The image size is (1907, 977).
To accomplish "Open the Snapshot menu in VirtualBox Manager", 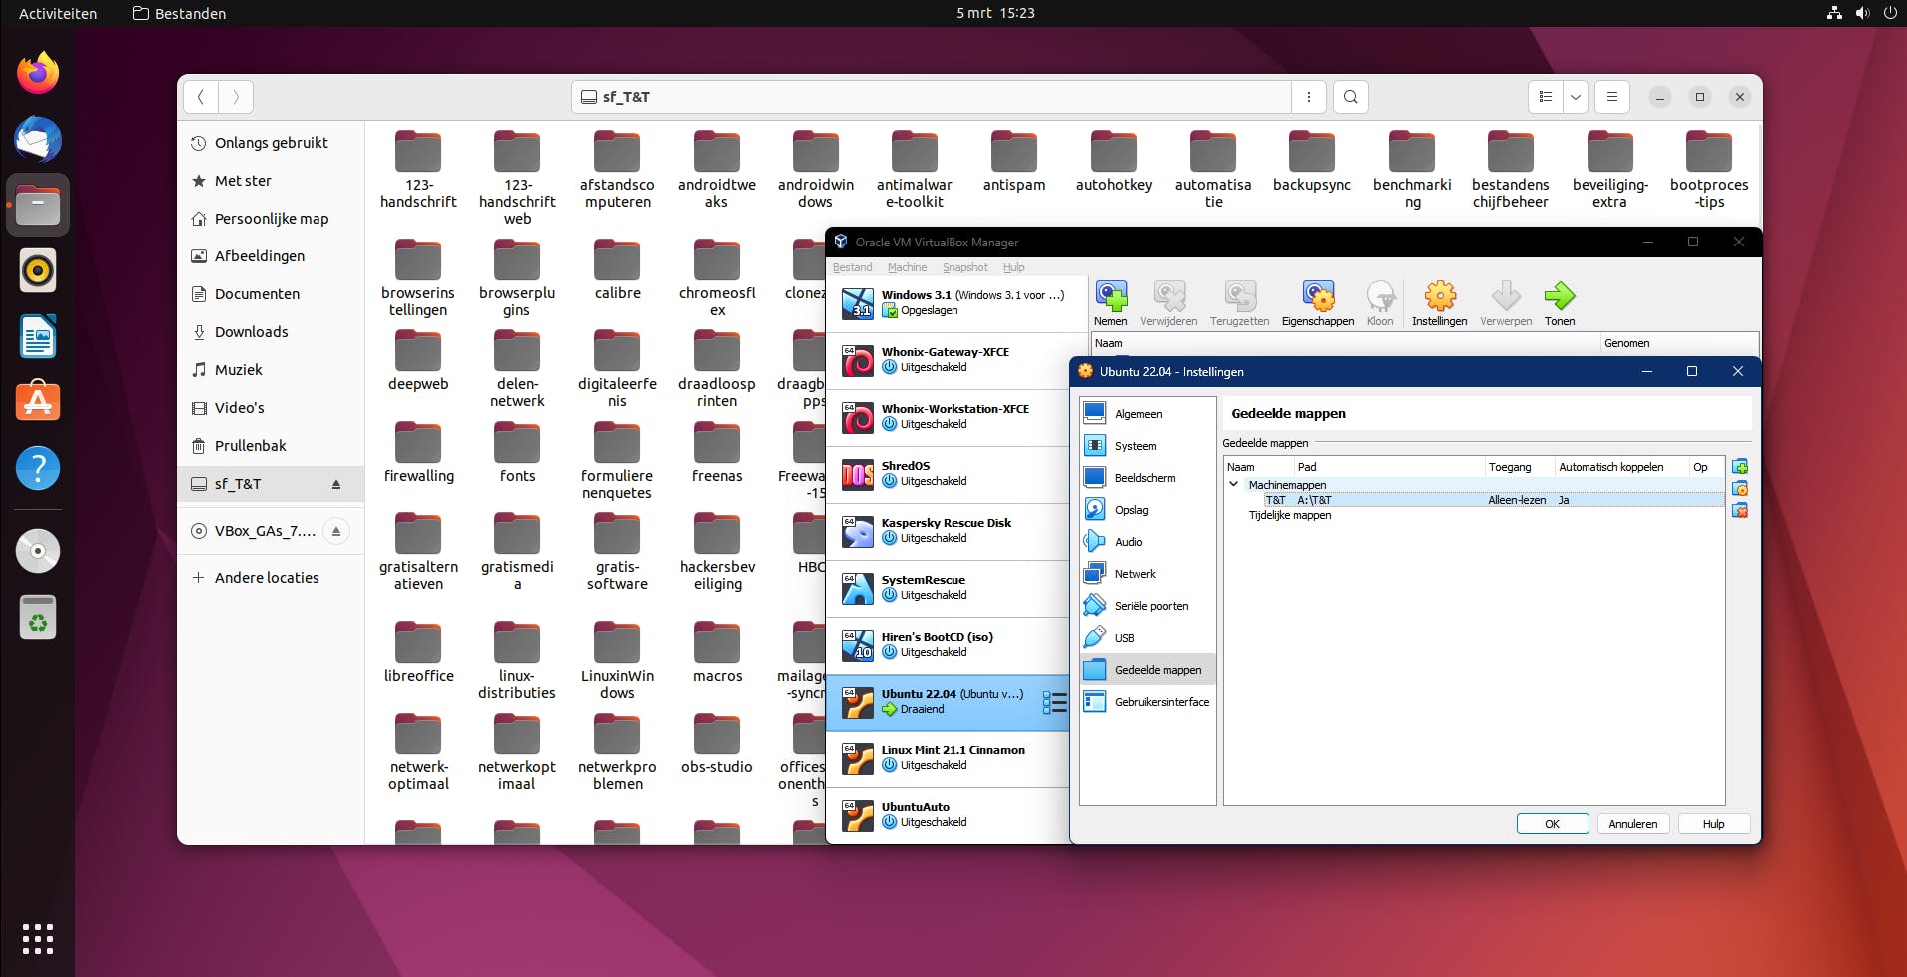I will pyautogui.click(x=964, y=267).
